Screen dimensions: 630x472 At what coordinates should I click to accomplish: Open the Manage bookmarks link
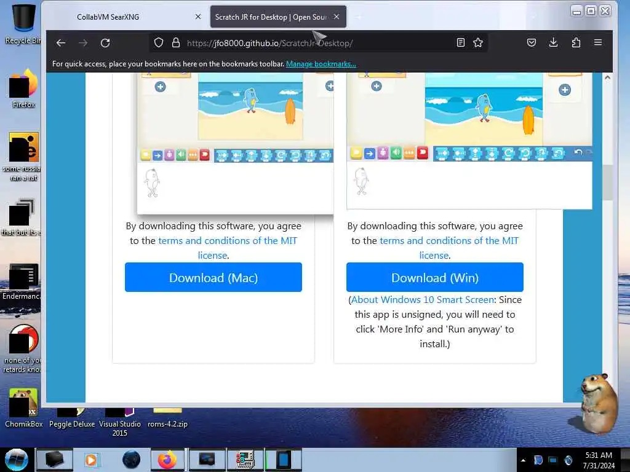tap(321, 64)
